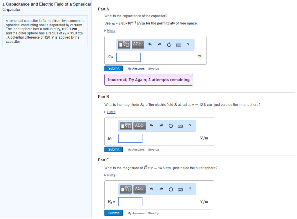Submit the Part B answer
This screenshot has height=219, width=297.
(x=114, y=149)
